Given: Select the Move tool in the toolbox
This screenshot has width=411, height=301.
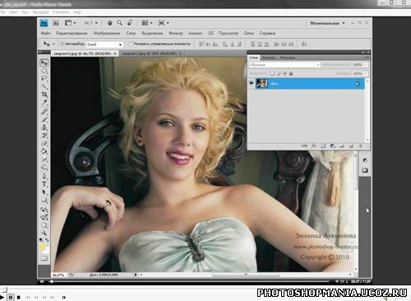Looking at the screenshot, I should point(44,63).
